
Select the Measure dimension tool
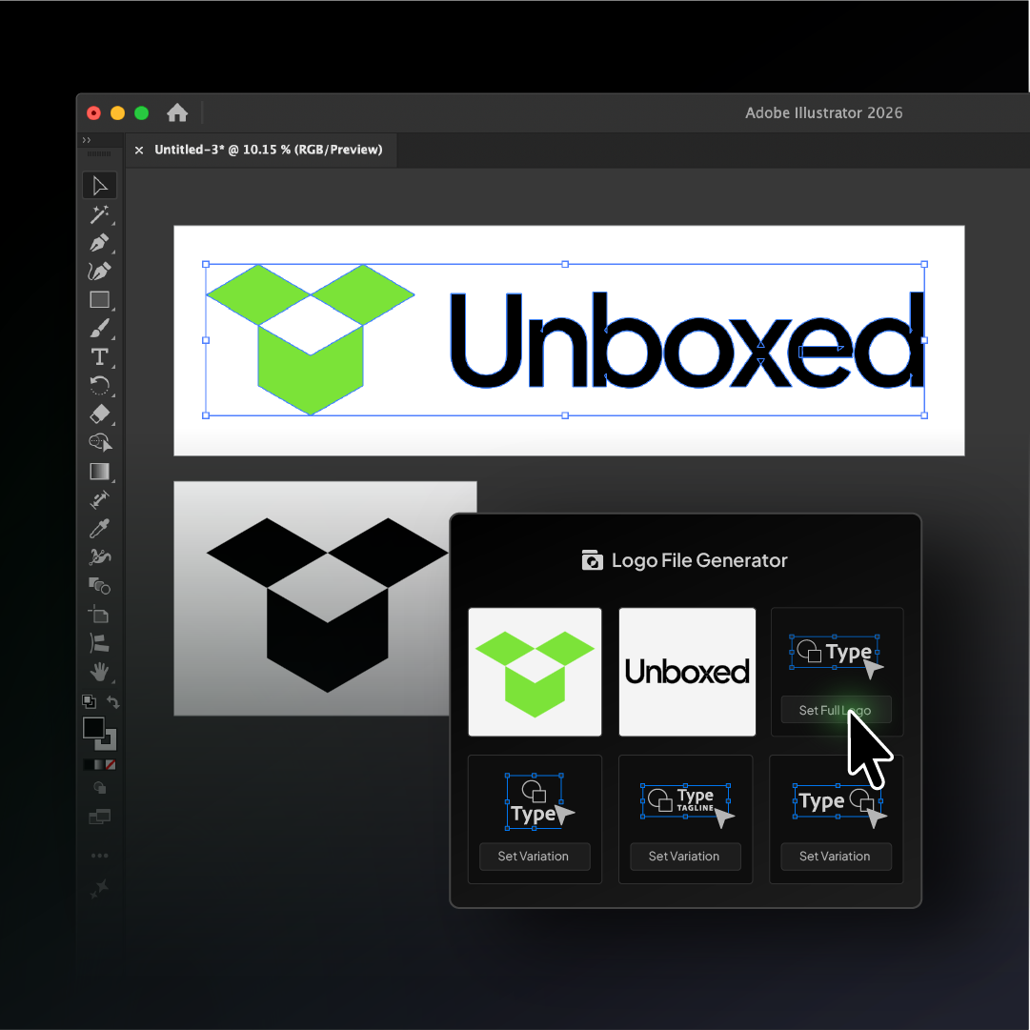tap(100, 500)
